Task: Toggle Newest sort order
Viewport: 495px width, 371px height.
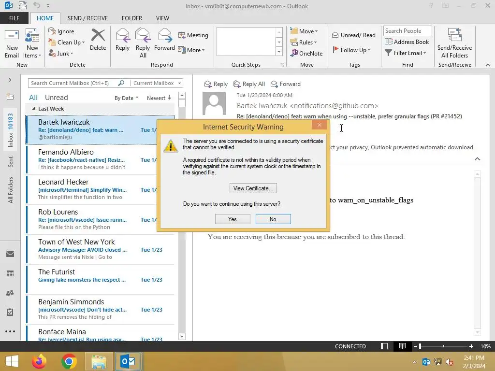Action: (x=159, y=98)
